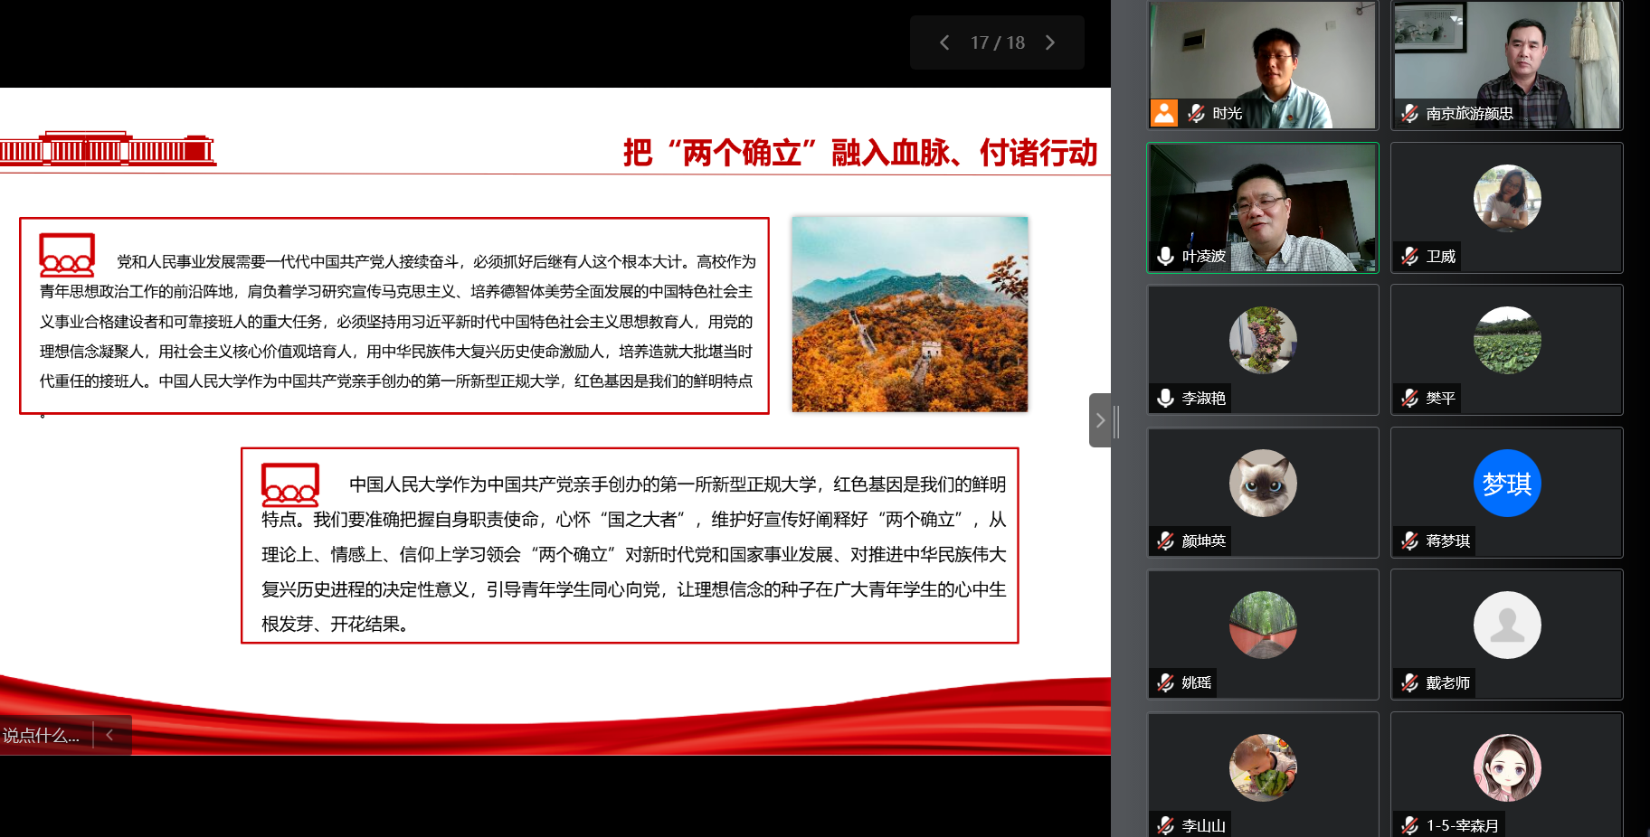Click microphone icon for 李淑艳
This screenshot has height=837, width=1650.
1165,398
